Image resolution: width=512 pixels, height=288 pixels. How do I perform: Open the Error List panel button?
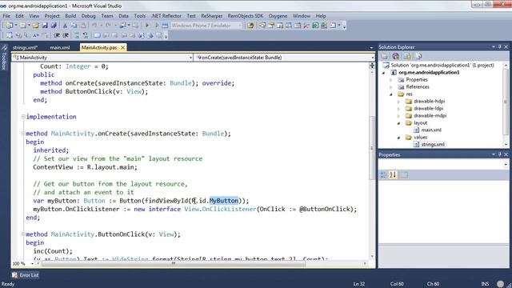tap(26, 275)
